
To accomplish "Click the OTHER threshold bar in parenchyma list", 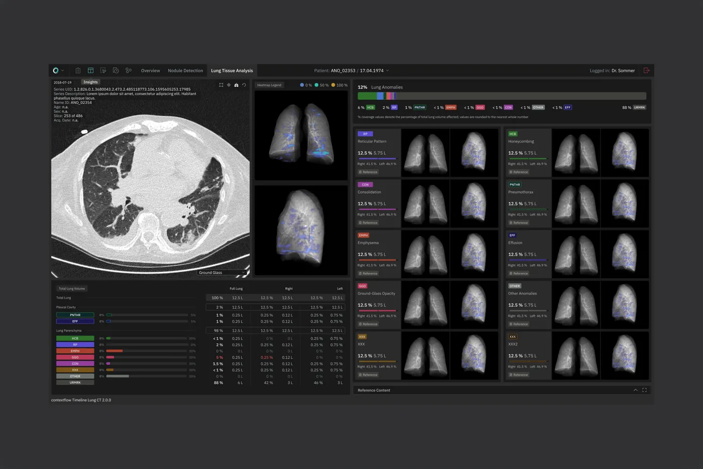I will tap(147, 376).
